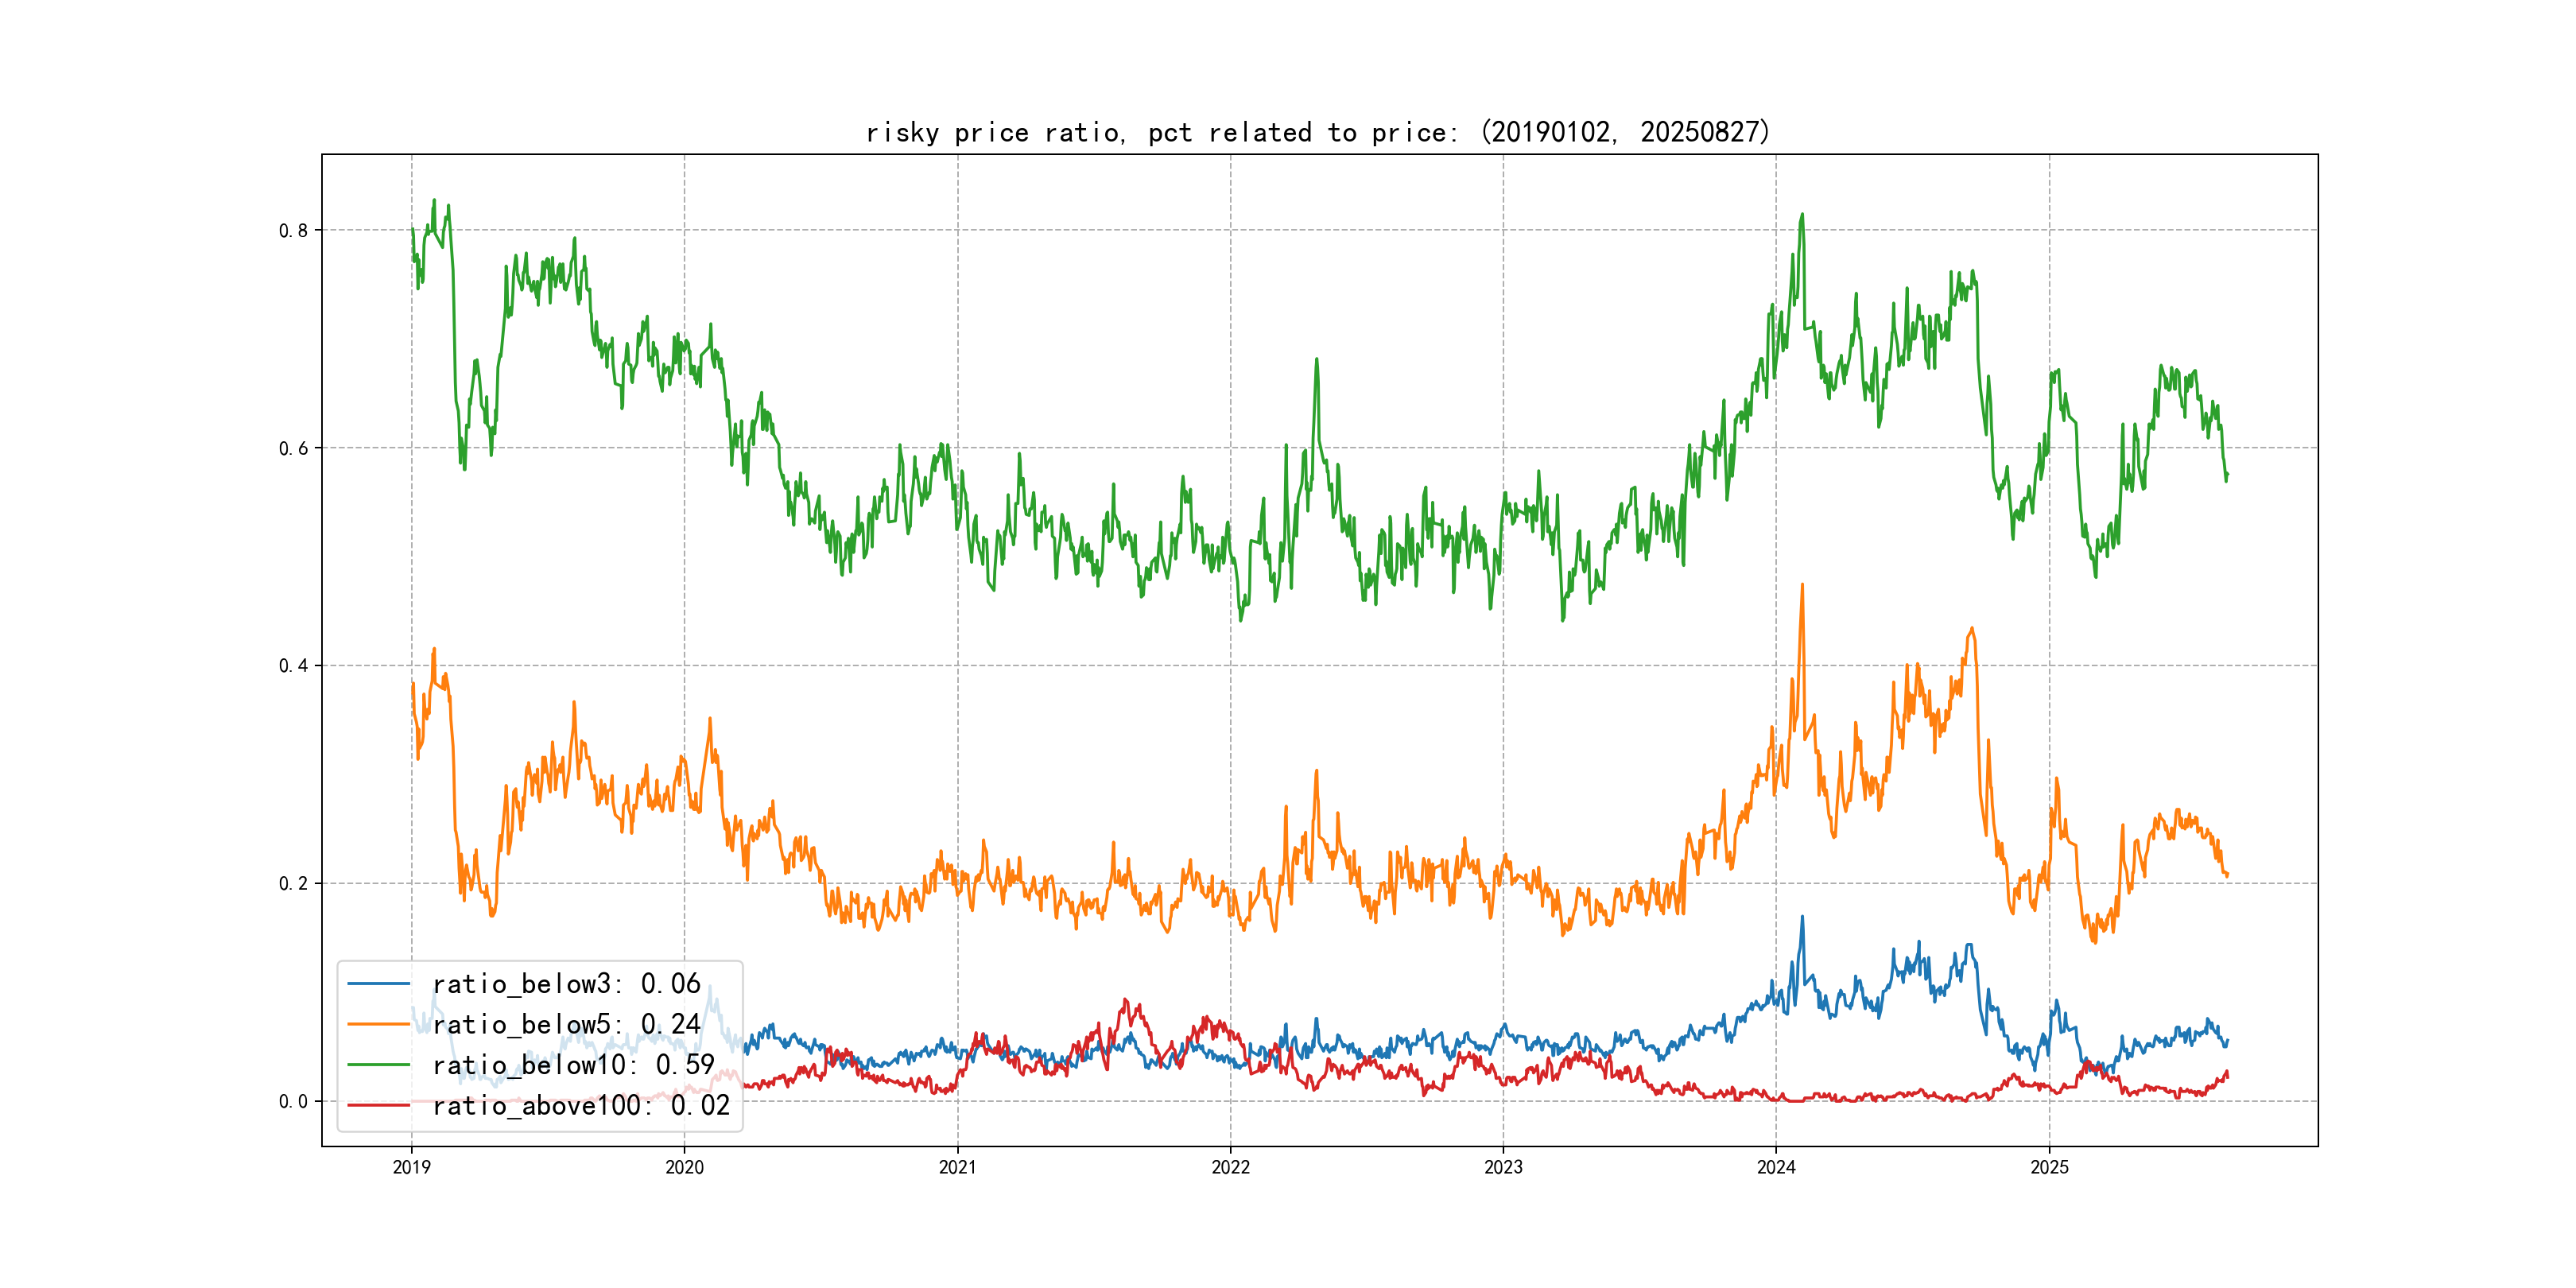Screen dimensions: 2576x1288
Task: Click the 2021 x-axis tick label
Action: coord(957,1167)
